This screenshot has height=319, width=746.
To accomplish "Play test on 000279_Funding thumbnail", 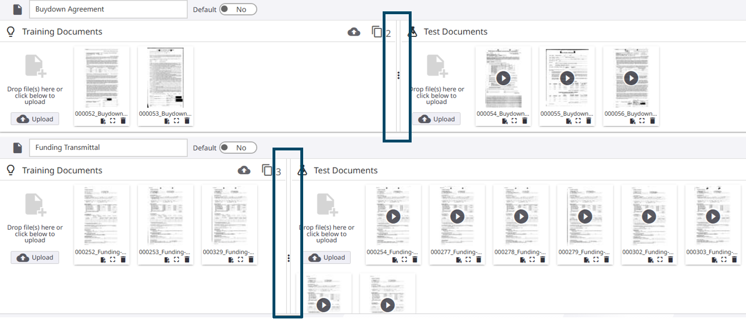I will tap(585, 216).
